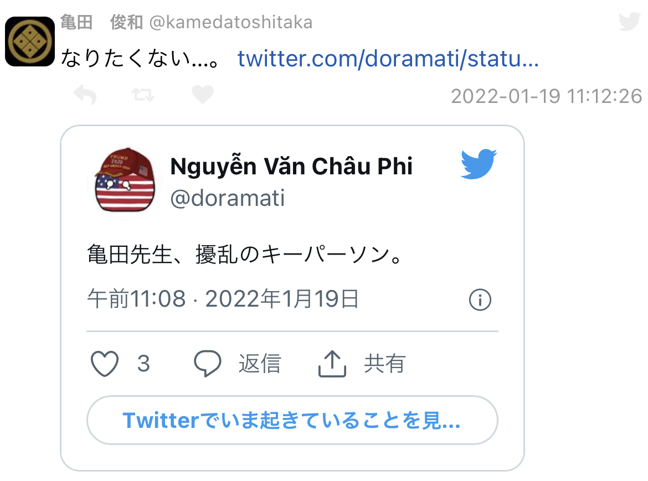This screenshot has width=648, height=481.
Task: Click the reply arrow icon
Action: pos(85,95)
